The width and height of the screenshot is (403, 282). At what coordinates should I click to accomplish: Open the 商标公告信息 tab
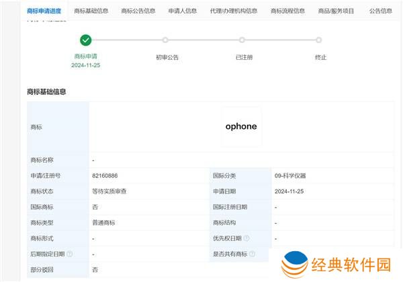138,11
